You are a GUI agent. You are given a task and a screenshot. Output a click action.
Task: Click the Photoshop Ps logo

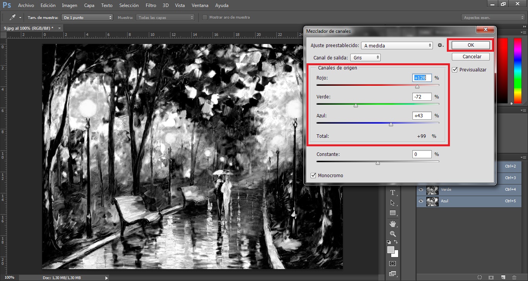coord(7,5)
